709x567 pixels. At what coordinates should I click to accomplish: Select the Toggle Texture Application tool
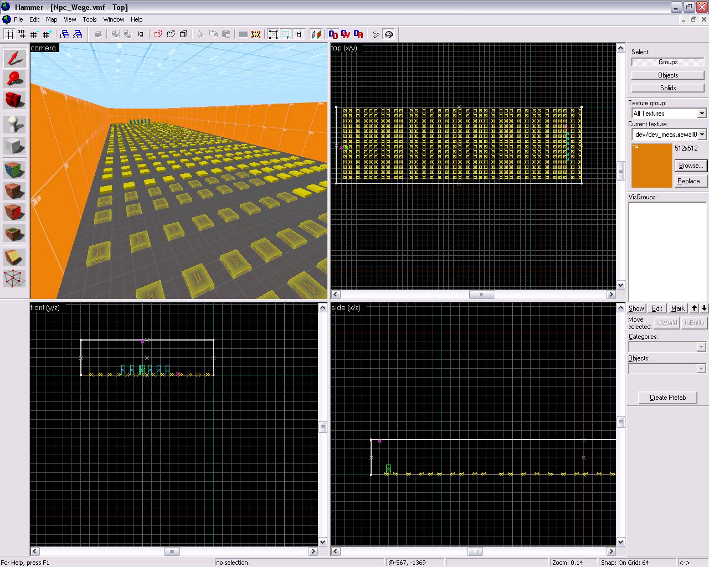click(14, 170)
